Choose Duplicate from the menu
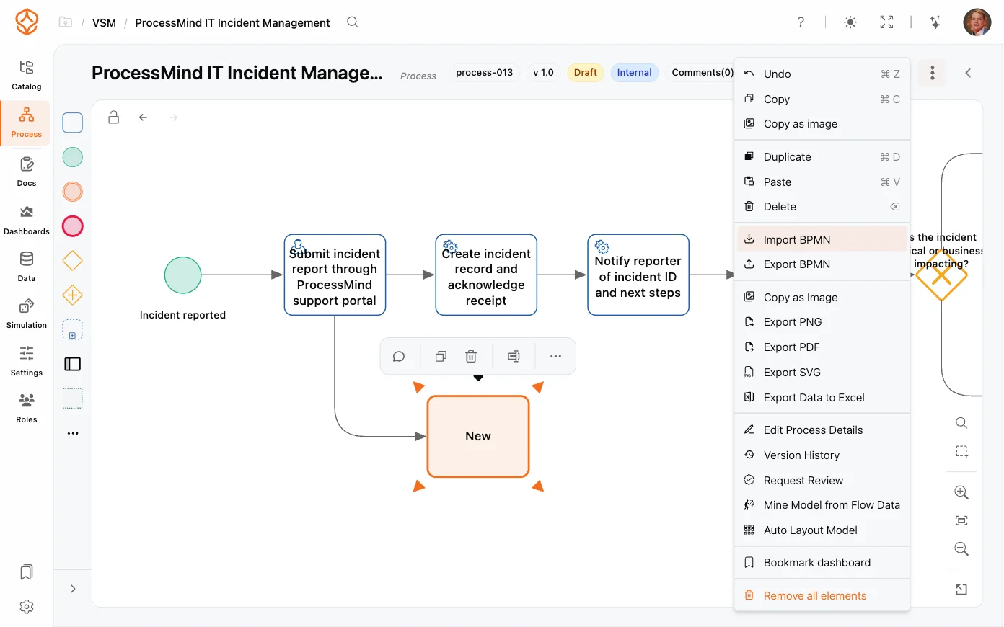This screenshot has height=627, width=1004. [822, 157]
